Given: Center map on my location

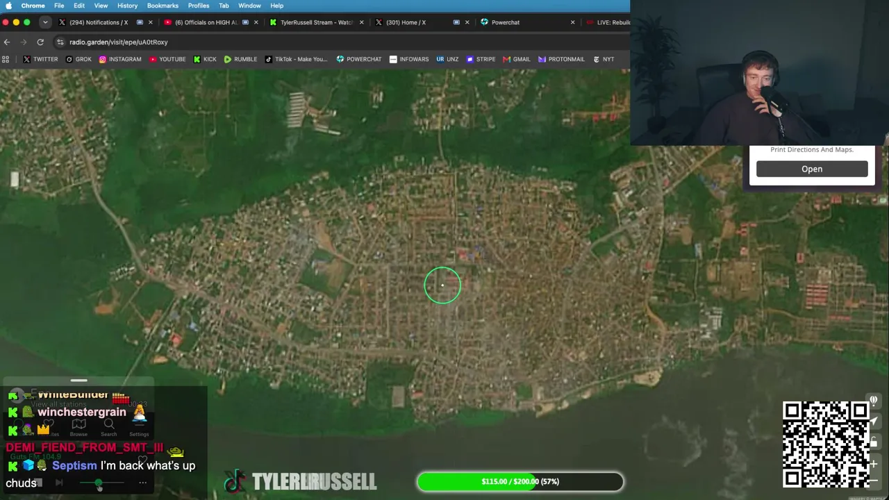Looking at the screenshot, I should pos(874,421).
